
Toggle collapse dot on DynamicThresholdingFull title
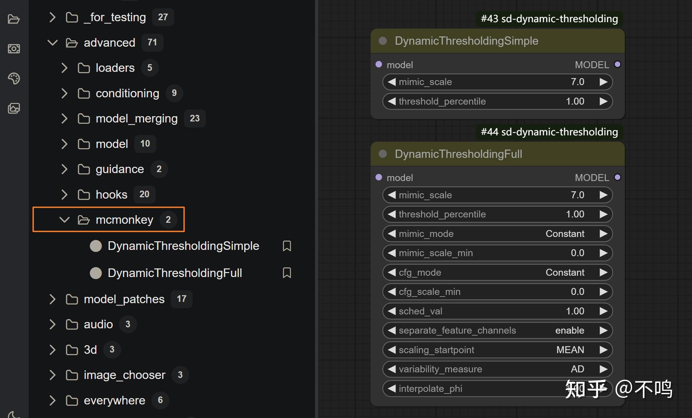click(383, 154)
